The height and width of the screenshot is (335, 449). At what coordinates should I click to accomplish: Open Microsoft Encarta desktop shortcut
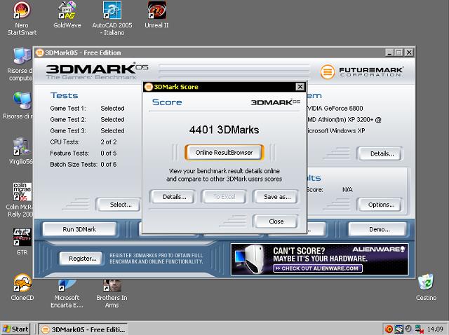click(67, 293)
